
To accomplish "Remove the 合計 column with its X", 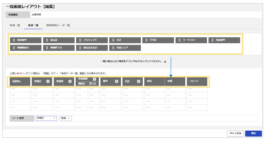I will (x=139, y=81).
